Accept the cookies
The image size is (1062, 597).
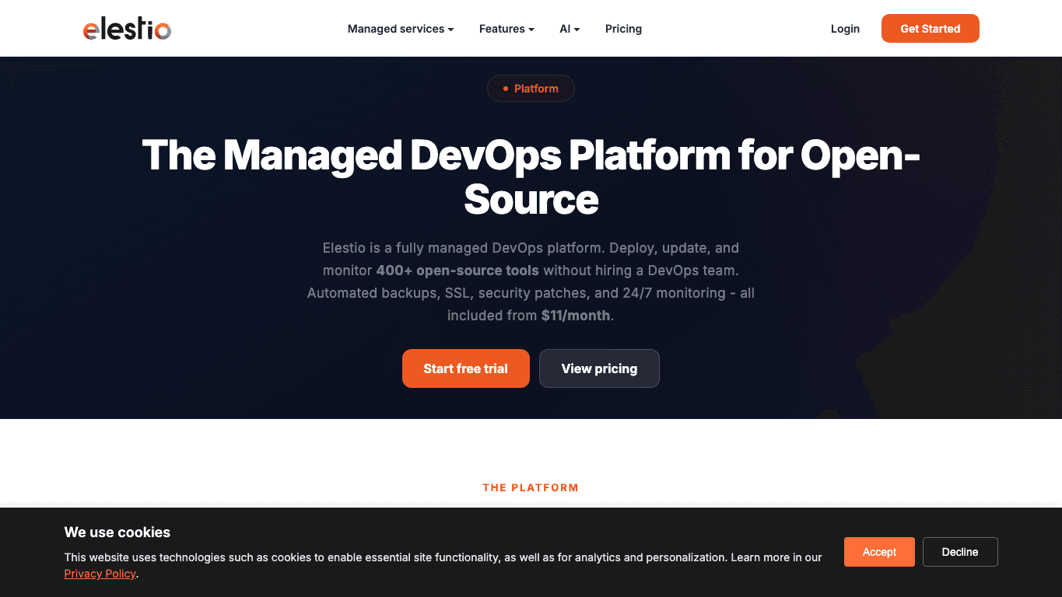pyautogui.click(x=879, y=552)
